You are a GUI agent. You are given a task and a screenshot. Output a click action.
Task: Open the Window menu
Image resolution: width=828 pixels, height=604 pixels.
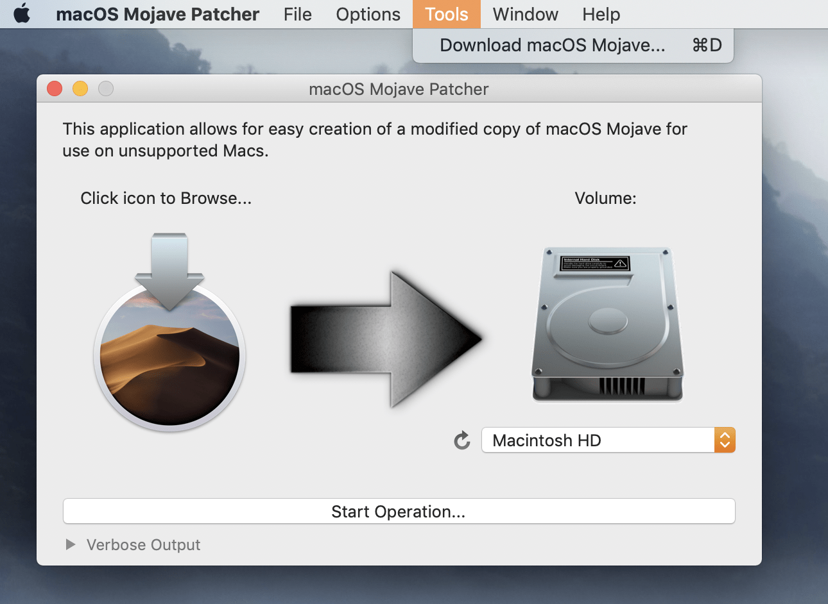tap(525, 14)
